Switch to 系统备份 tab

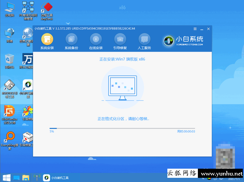[71, 41]
